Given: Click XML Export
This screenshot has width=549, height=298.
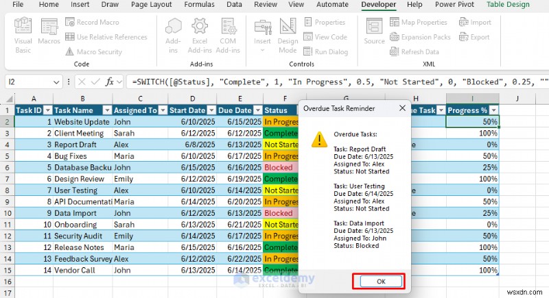Looking at the screenshot, I should coord(474,37).
